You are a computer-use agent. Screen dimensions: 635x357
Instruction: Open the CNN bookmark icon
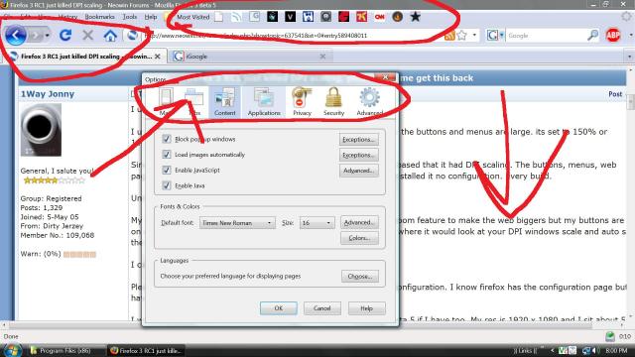(x=379, y=17)
